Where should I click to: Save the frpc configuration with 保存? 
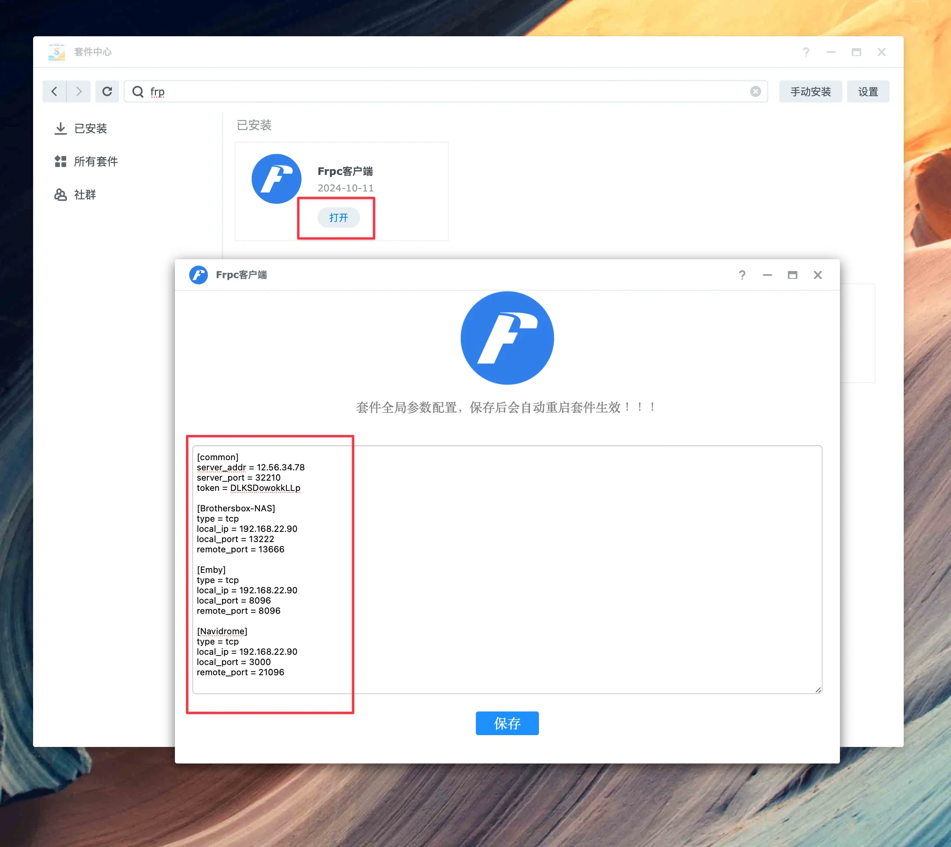[507, 723]
